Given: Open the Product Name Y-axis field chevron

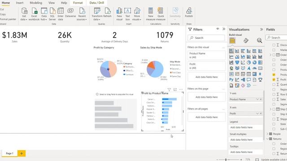Looking at the screenshot, I should (x=257, y=99).
